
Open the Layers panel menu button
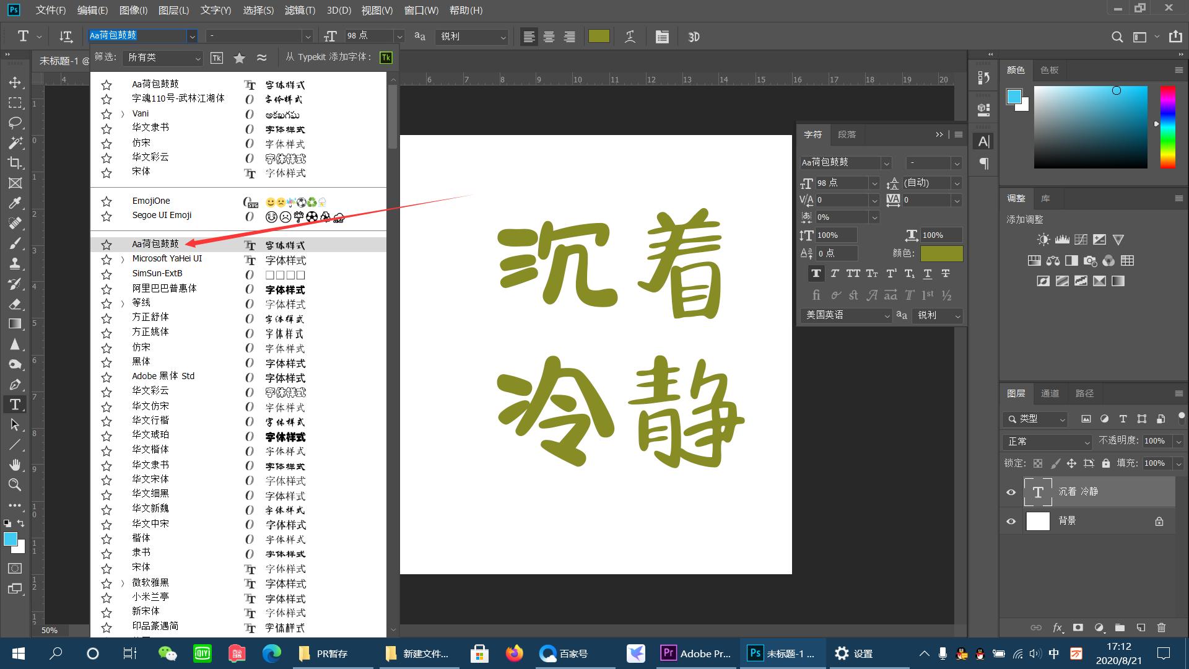pos(1178,393)
